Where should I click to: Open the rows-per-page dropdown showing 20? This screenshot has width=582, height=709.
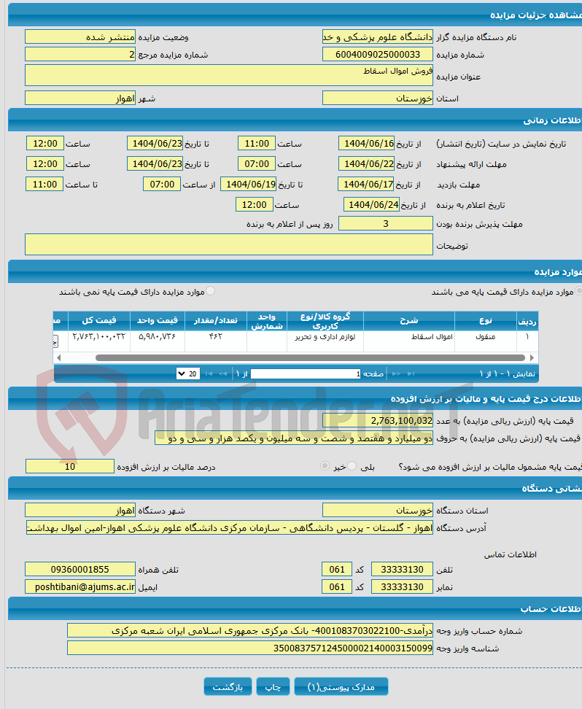click(x=188, y=374)
